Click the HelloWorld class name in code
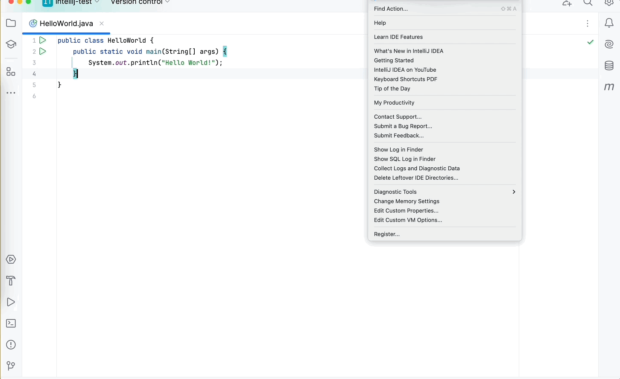 tap(127, 41)
